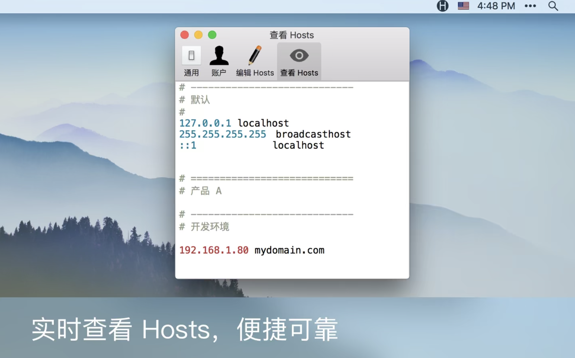This screenshot has width=575, height=358.
Task: Click the # 开发环境 comment line
Action: pos(204,226)
